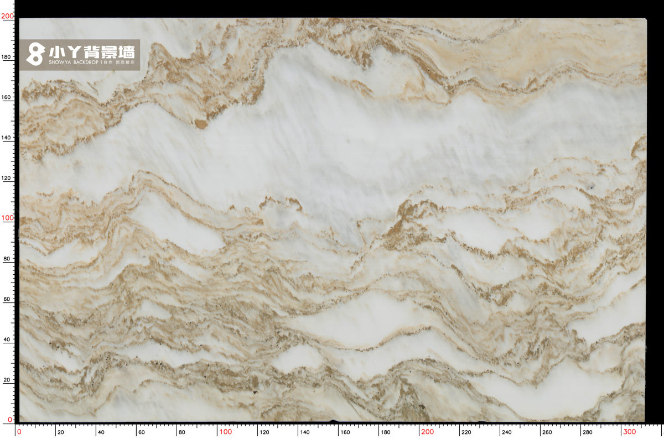This screenshot has height=439, width=664.
Task: Click the 40 label on horizontal ruler
Action: tap(100, 432)
